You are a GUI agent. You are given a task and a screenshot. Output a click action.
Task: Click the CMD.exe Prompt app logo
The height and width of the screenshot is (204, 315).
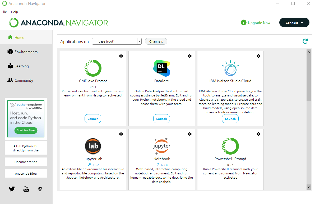coord(93,68)
